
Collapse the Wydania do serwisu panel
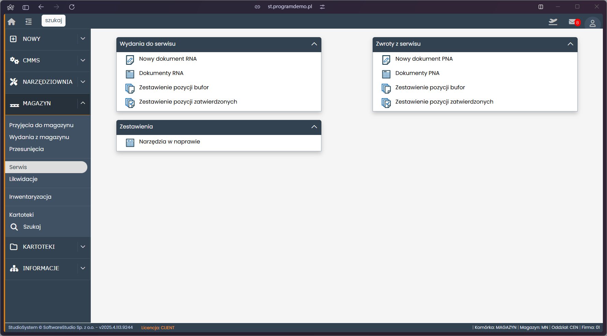pyautogui.click(x=314, y=44)
